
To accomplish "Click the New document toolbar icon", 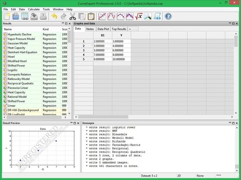I will (x=7, y=16).
